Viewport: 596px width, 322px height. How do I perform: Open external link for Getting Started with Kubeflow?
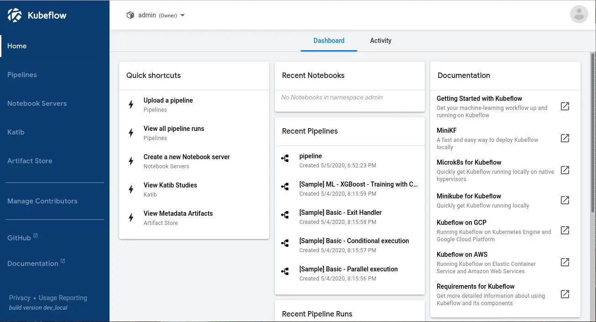pos(565,106)
